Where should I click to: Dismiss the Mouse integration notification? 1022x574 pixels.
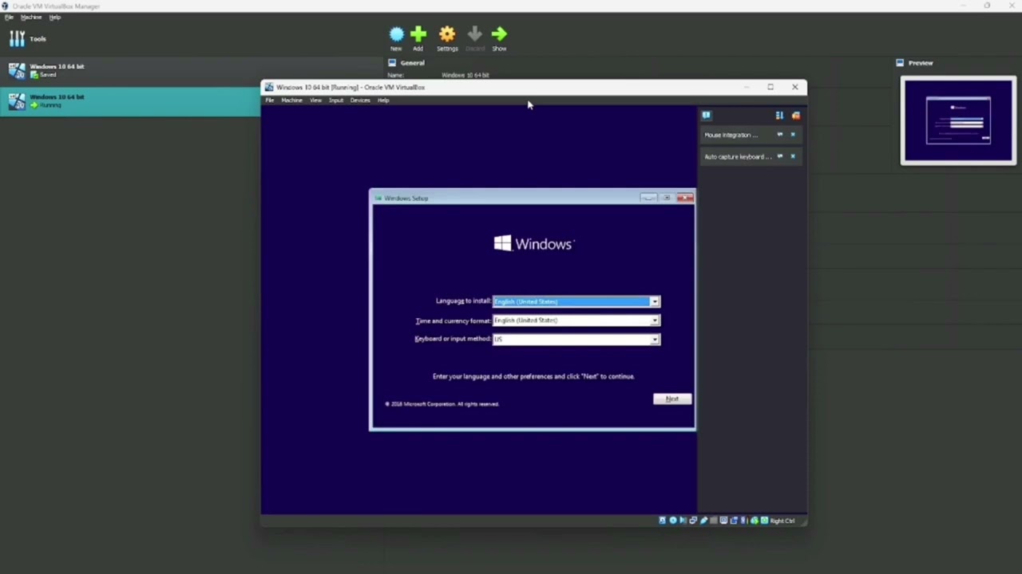[793, 135]
